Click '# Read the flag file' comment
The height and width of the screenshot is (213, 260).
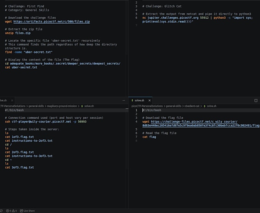pyautogui.click(x=159, y=133)
